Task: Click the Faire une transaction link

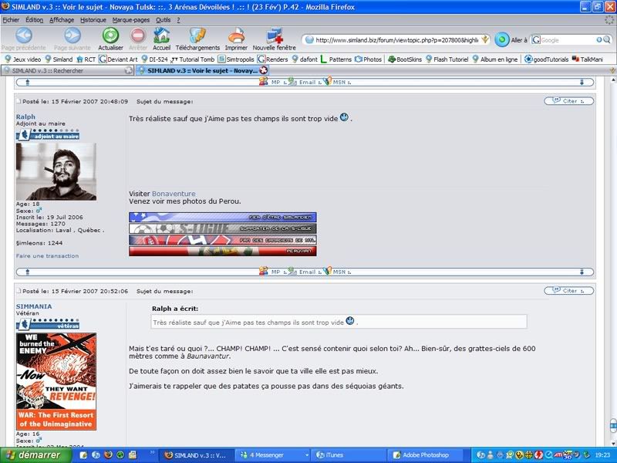Action: tap(47, 255)
